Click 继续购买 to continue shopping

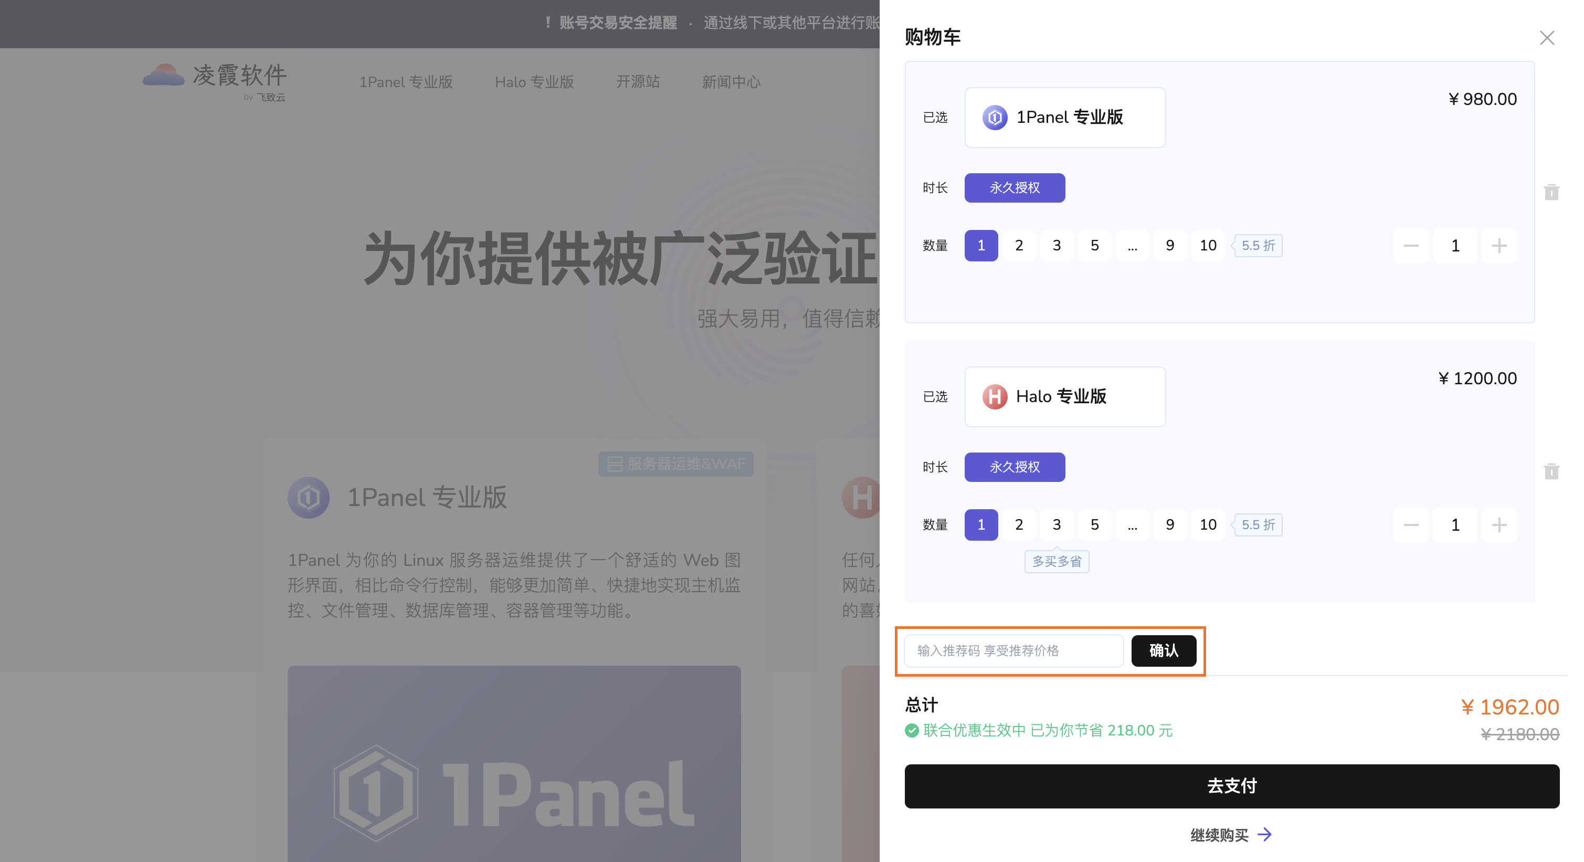coord(1219,835)
